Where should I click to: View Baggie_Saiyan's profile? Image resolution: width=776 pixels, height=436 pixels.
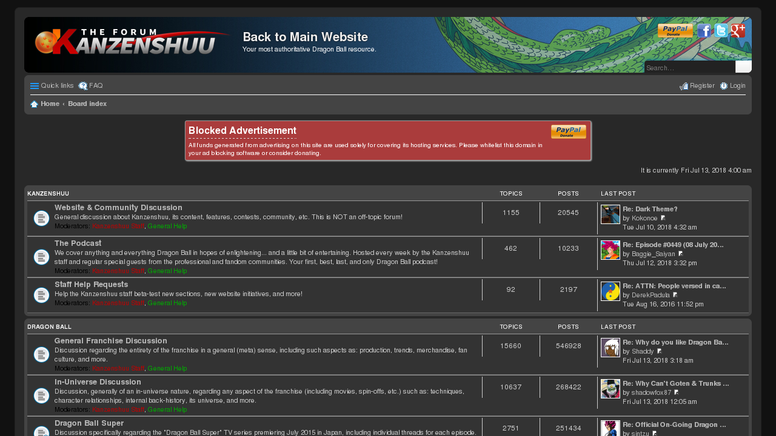[654, 254]
